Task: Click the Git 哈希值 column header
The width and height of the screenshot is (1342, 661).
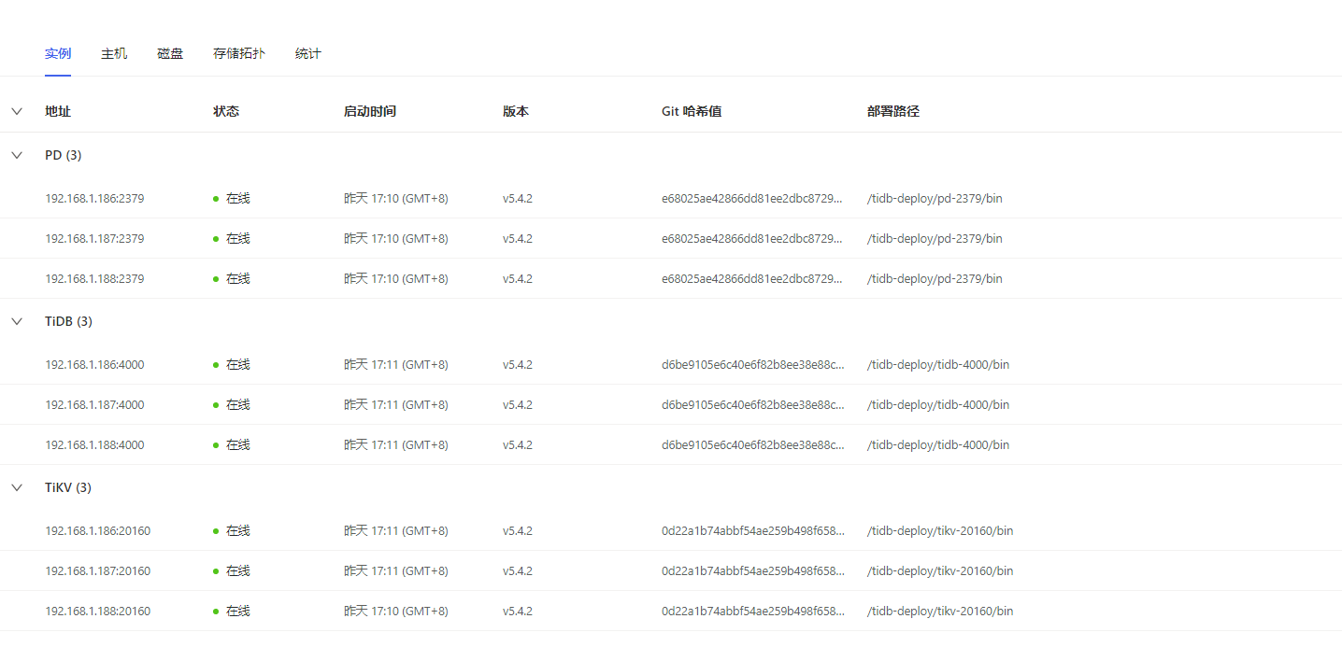Action: pyautogui.click(x=692, y=111)
